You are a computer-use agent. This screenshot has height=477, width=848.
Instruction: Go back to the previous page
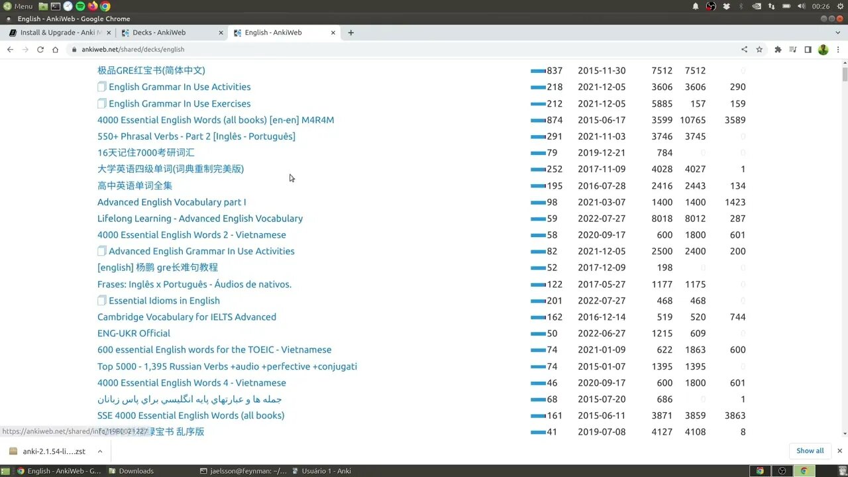point(10,50)
